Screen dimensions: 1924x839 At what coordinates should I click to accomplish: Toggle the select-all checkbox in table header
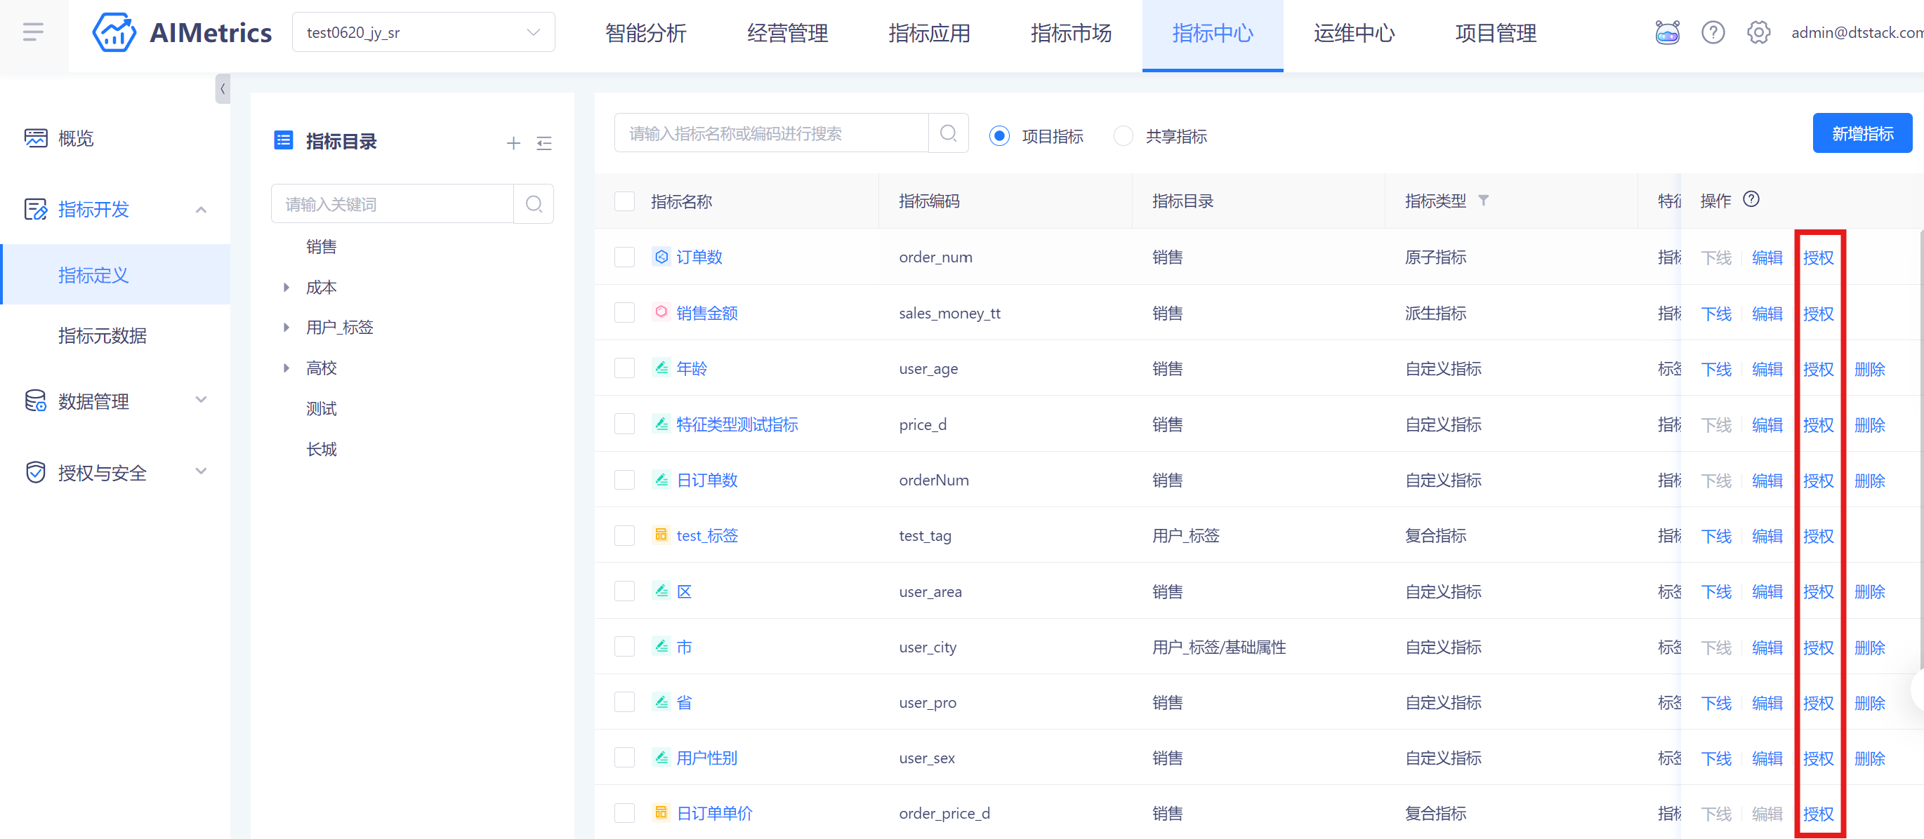[x=624, y=201]
